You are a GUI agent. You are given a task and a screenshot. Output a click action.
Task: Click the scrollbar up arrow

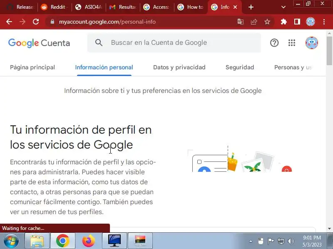(329, 33)
